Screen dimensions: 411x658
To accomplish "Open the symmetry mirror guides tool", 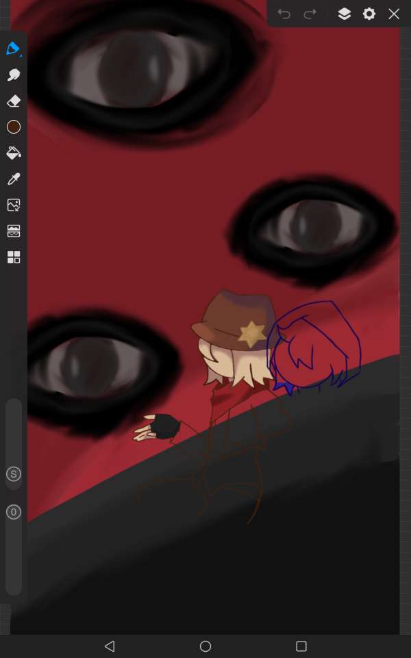I will click(14, 231).
